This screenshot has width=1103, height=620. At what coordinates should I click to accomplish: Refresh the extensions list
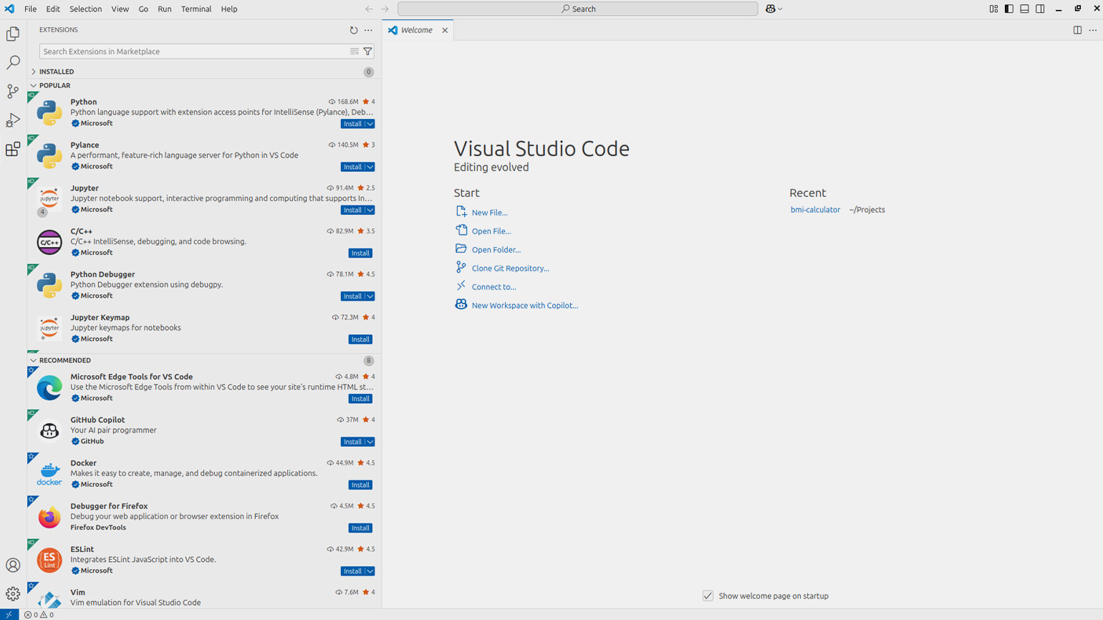354,30
